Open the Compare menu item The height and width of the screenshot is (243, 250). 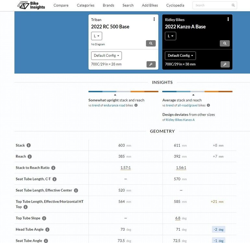(x=61, y=5)
